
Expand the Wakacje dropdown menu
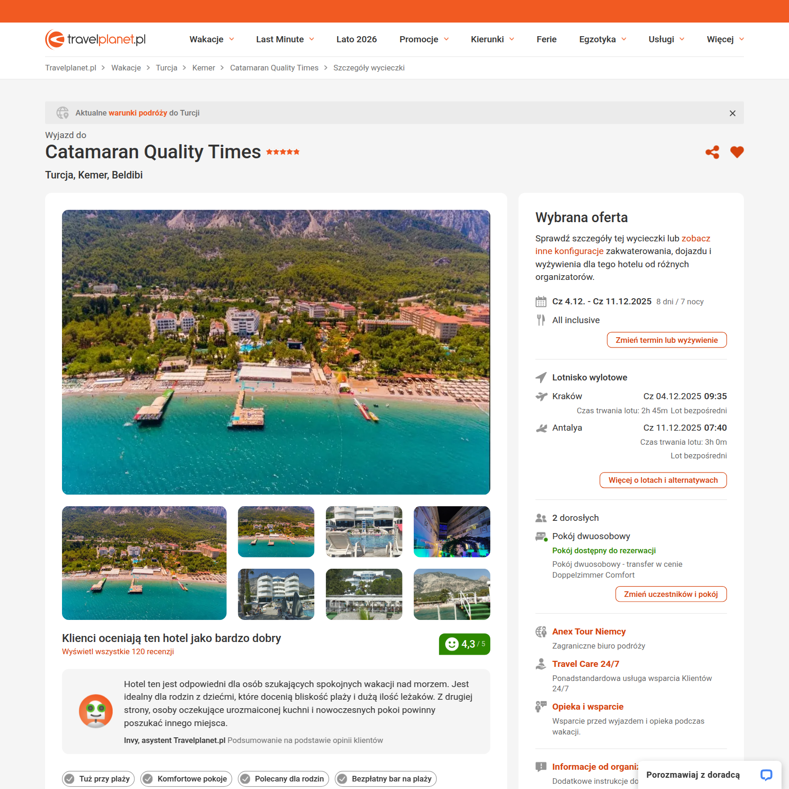212,39
